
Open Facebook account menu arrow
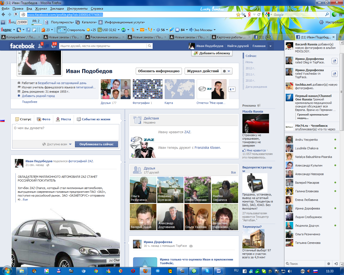270,46
